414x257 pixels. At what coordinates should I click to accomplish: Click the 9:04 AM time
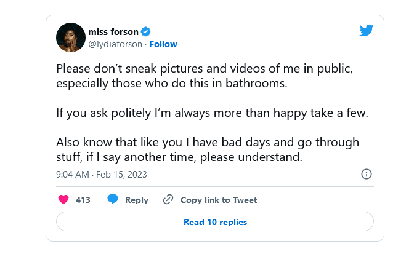click(x=73, y=175)
